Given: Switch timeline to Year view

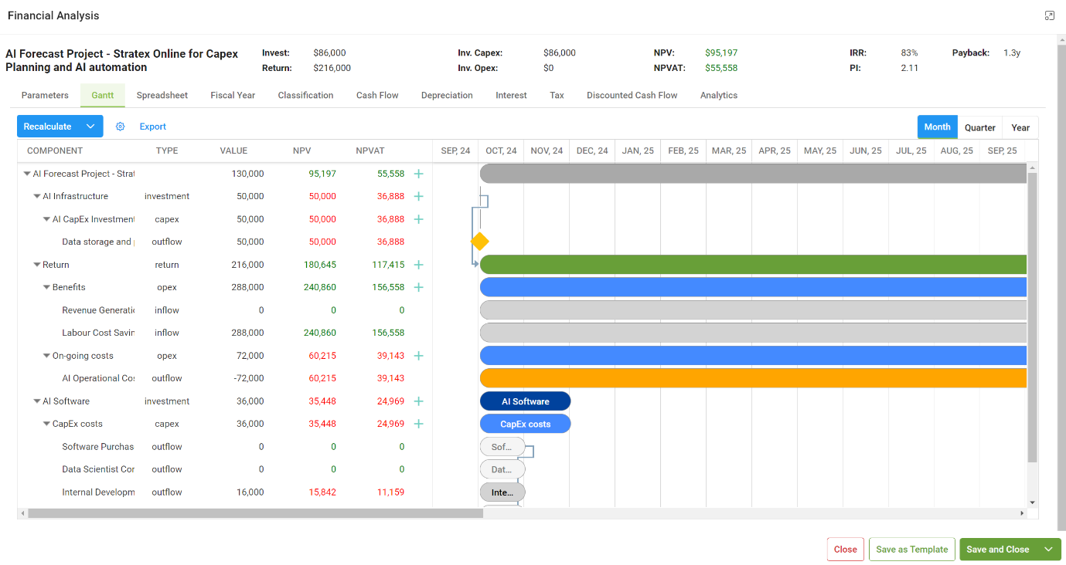Looking at the screenshot, I should point(1020,127).
